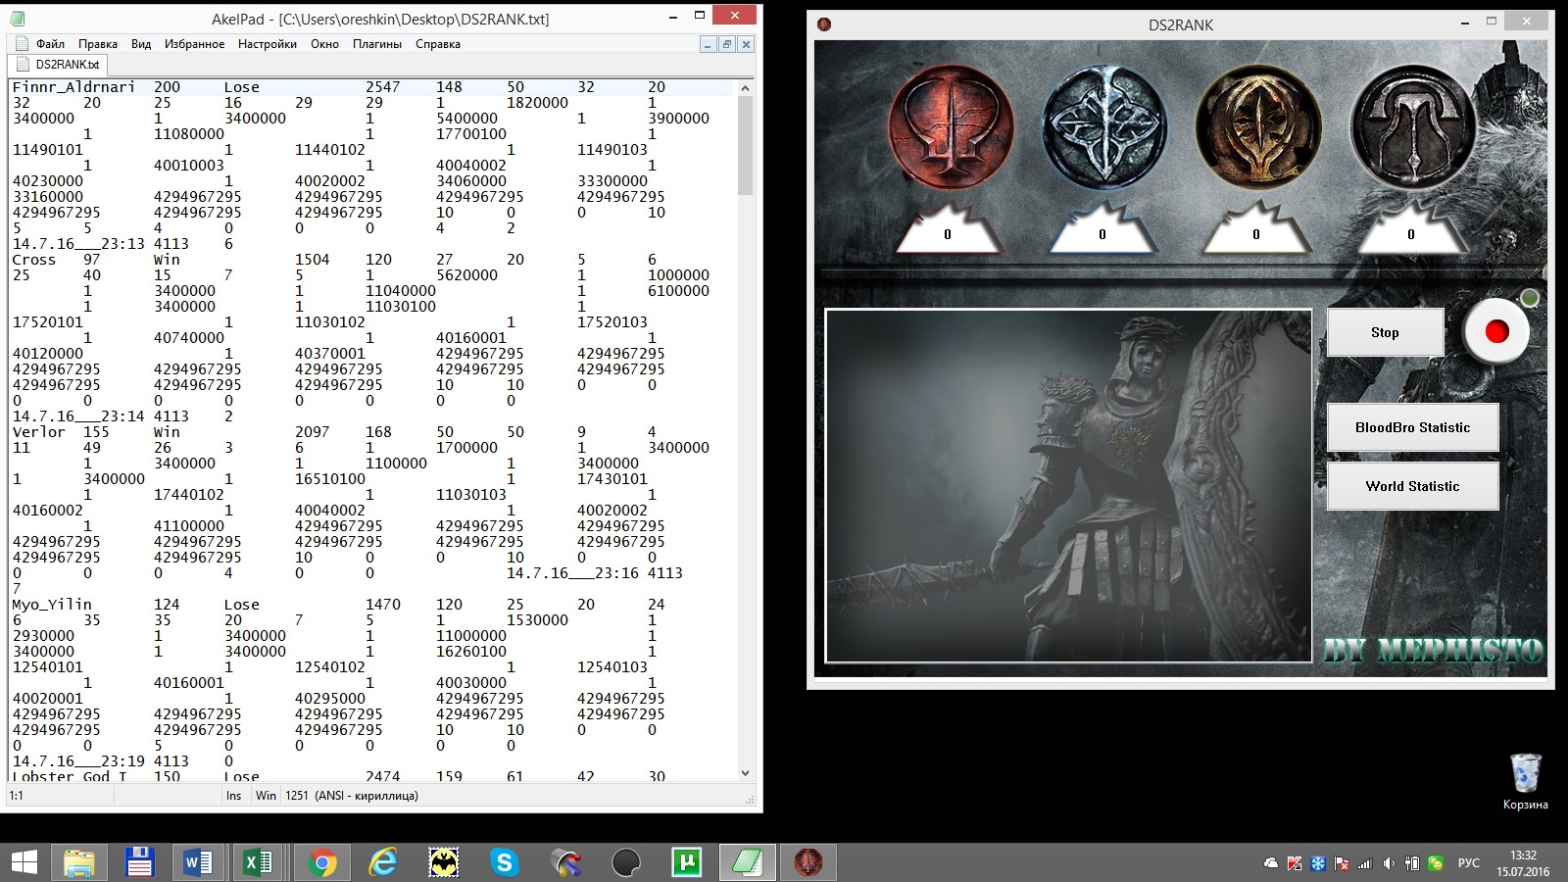Image resolution: width=1568 pixels, height=882 pixels.
Task: Click the 1251 ANSI encoding in status bar
Action: [x=352, y=796]
